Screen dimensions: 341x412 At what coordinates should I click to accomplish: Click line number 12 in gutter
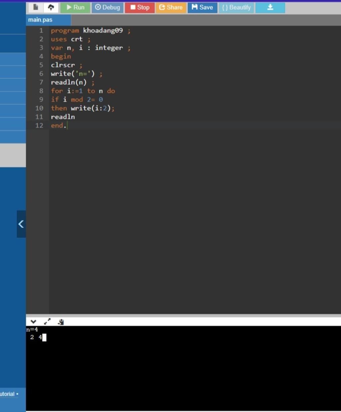(x=39, y=126)
